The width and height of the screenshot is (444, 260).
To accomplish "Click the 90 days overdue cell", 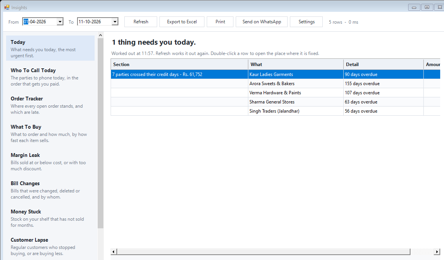I will tap(383, 74).
